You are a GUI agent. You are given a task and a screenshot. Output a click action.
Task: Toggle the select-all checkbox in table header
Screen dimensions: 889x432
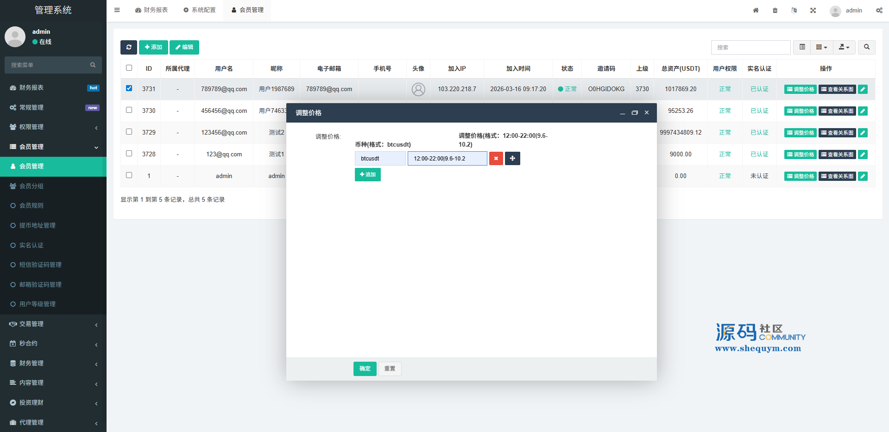point(129,68)
